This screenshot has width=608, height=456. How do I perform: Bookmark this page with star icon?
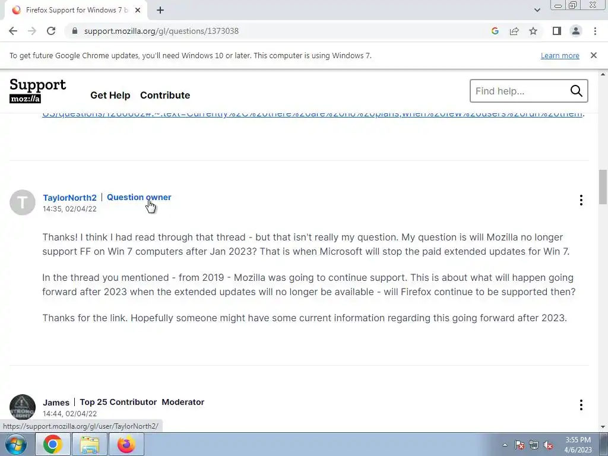click(x=533, y=31)
